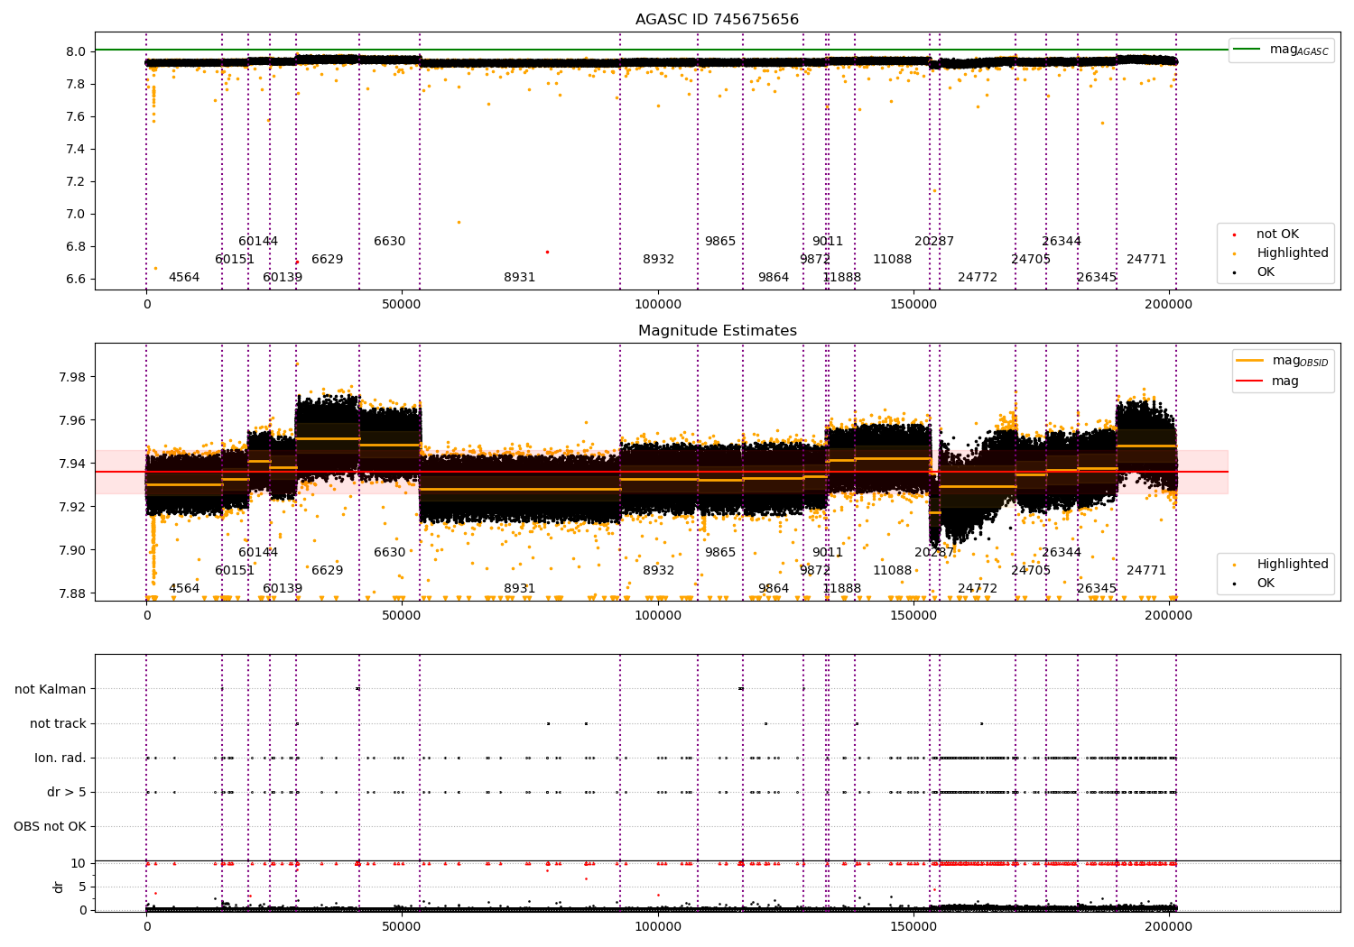Viewport: 1354px width, 947px height.
Task: Click OBSID label 24705 in Magnitude Estimates plot
Action: pyautogui.click(x=1031, y=571)
